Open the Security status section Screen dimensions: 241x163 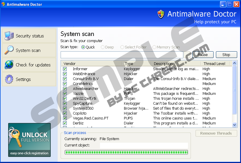(29, 36)
